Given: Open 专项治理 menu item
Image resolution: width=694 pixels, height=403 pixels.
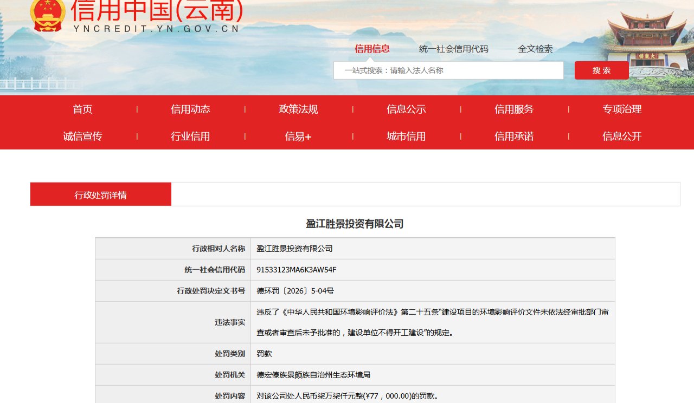Looking at the screenshot, I should 622,109.
